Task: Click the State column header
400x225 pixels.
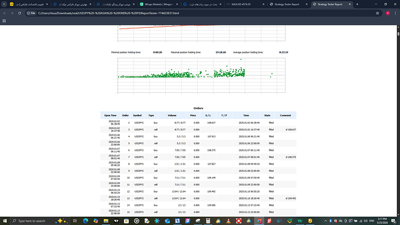Action: click(267, 115)
